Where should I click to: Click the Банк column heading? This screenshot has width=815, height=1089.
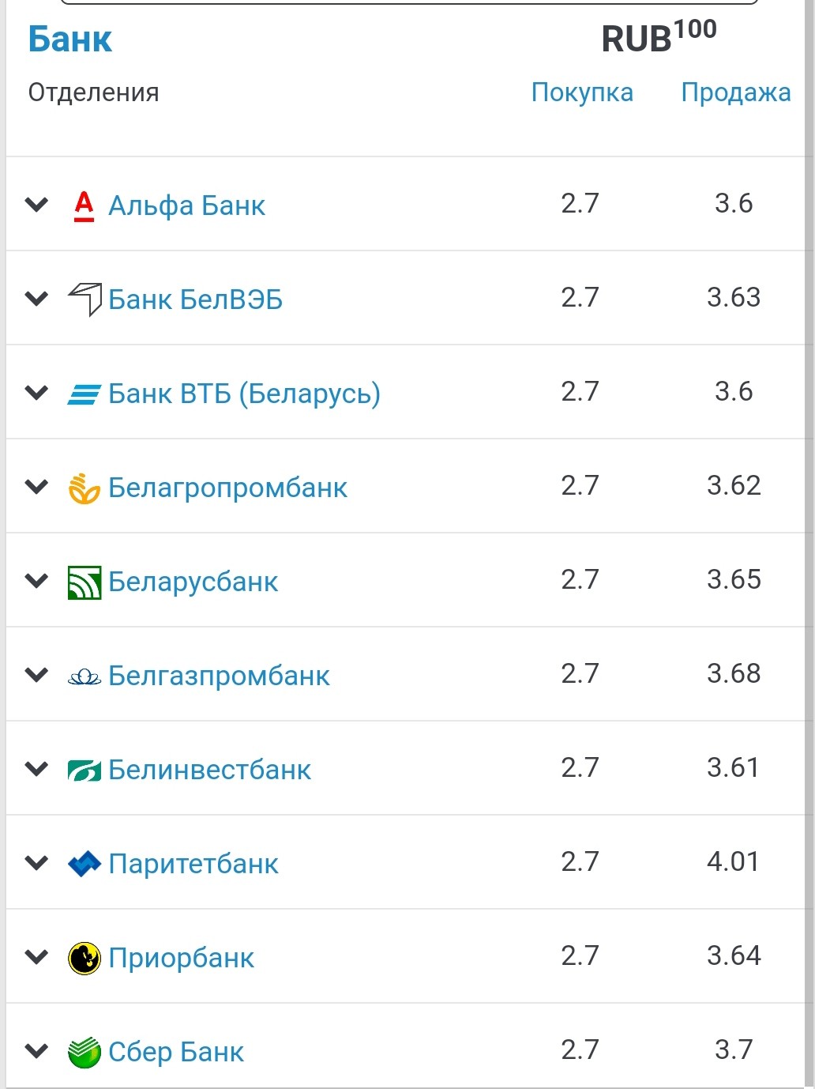coord(69,40)
